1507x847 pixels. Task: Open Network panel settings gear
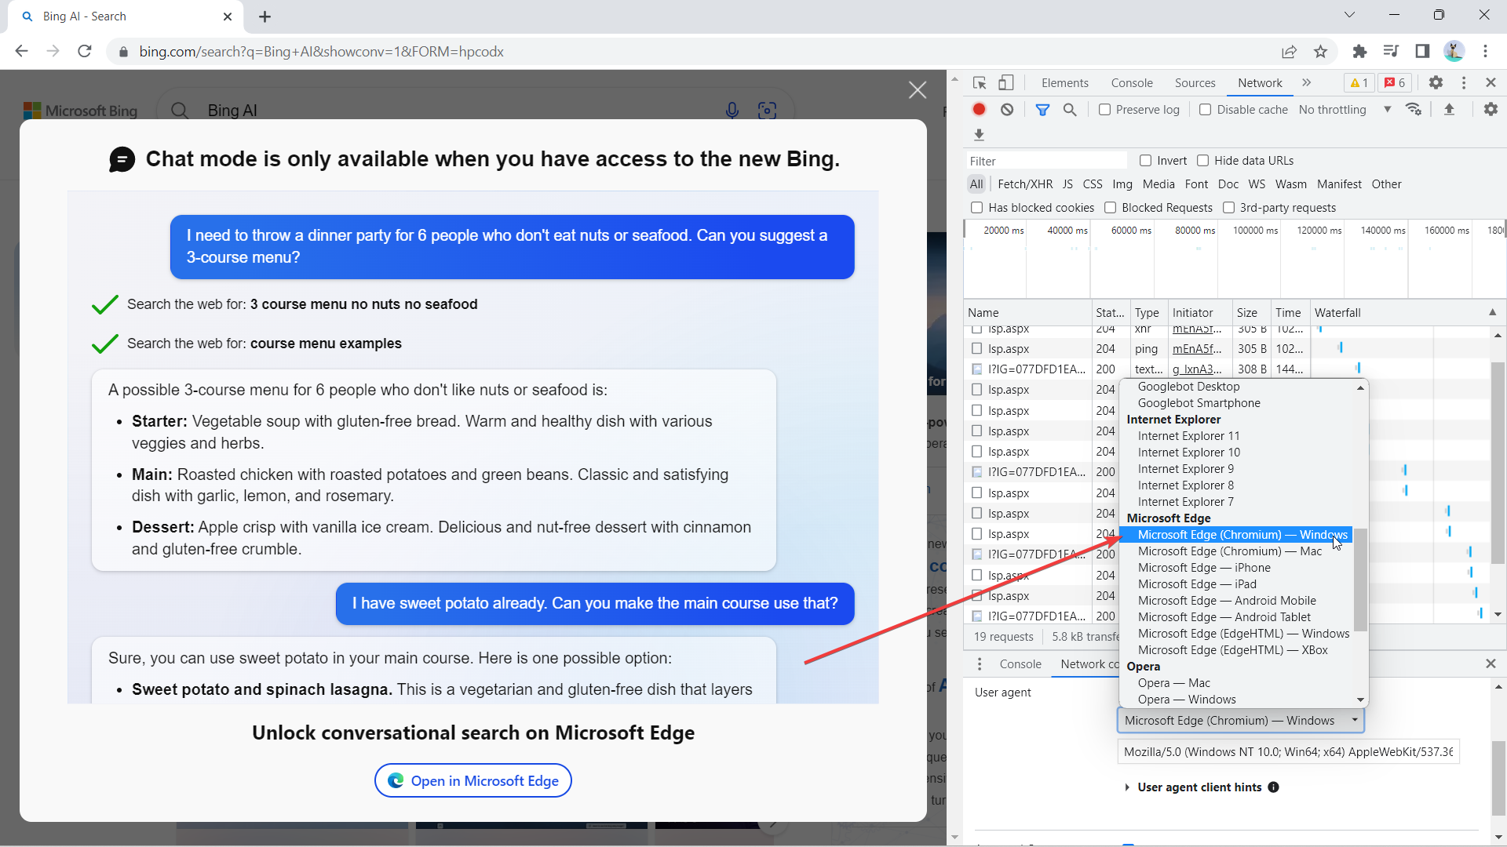(x=1491, y=110)
